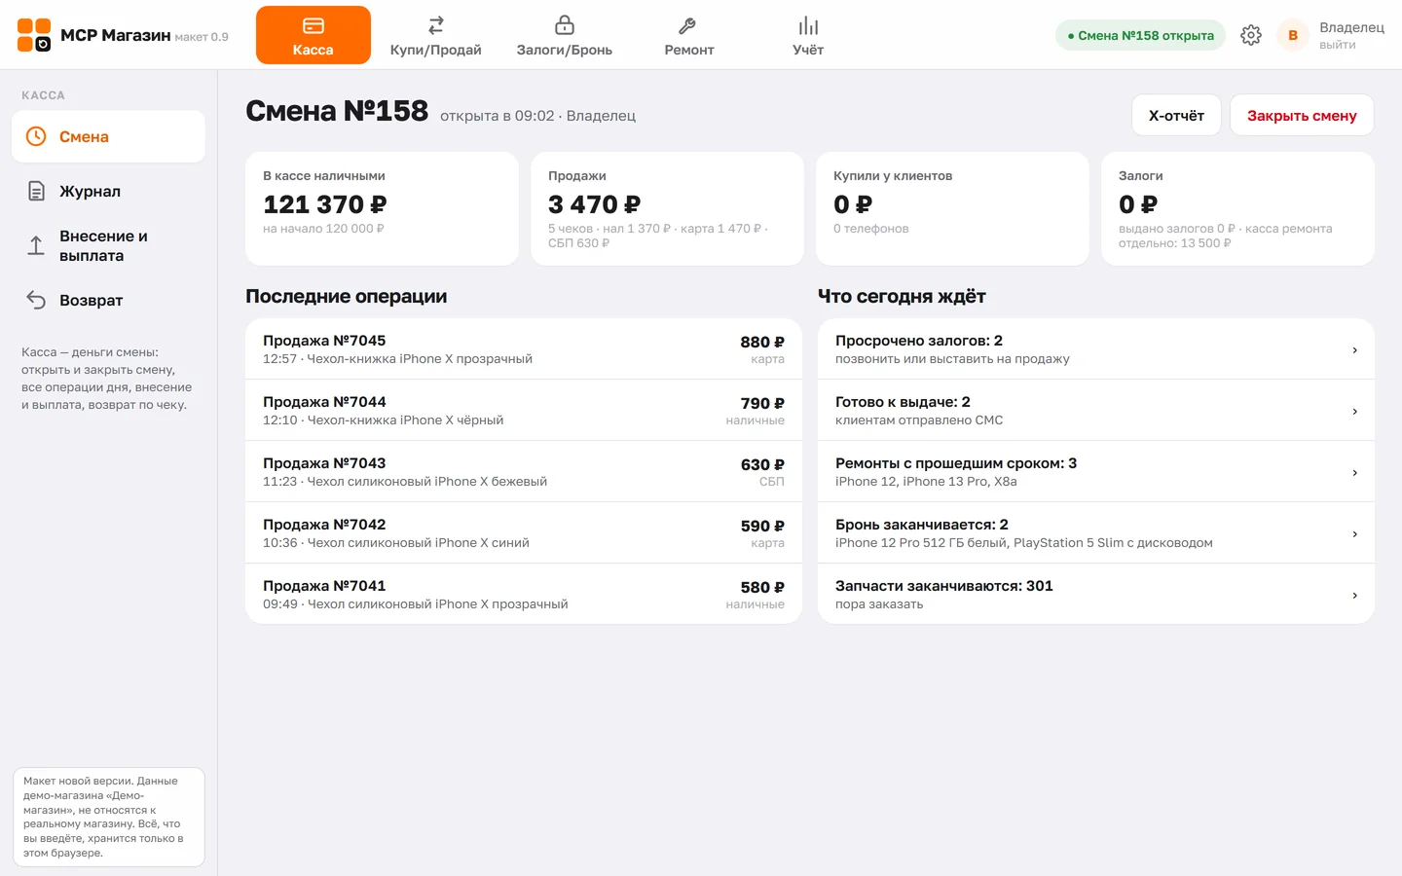Expand the Готово к выдаче row chevron

(1354, 411)
